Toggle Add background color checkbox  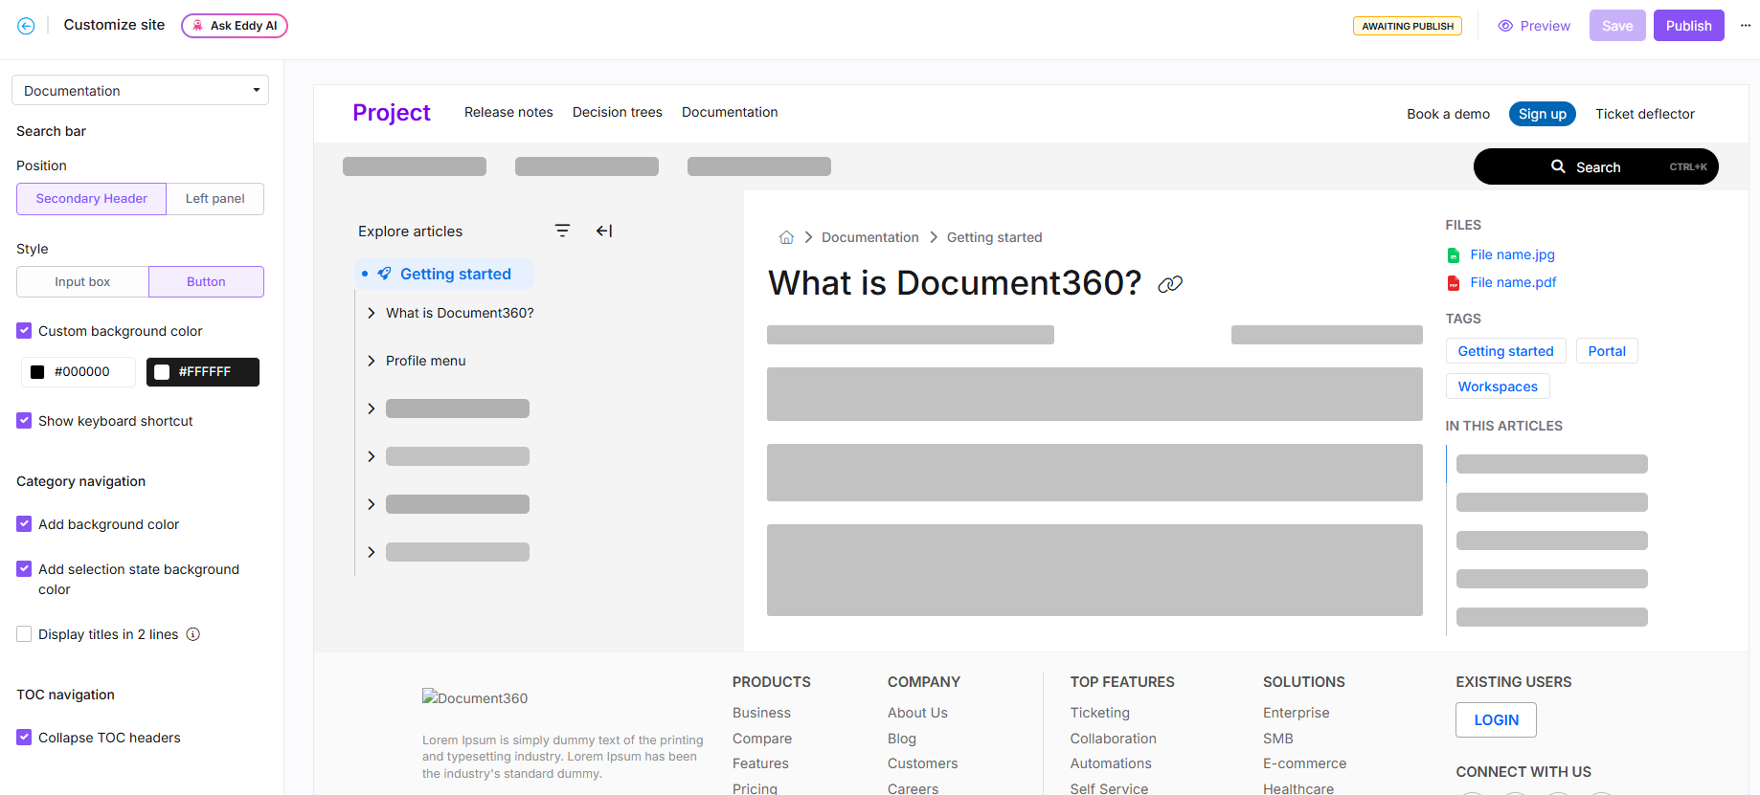pos(25,524)
